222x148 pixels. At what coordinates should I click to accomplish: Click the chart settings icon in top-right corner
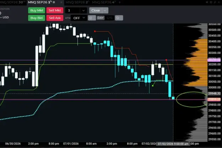[211, 2]
